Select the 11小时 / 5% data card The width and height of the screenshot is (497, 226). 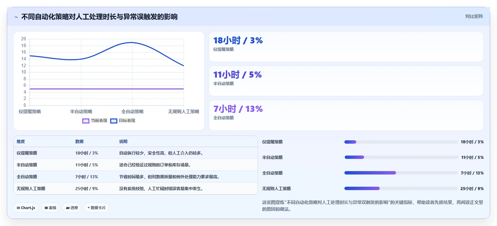point(346,81)
